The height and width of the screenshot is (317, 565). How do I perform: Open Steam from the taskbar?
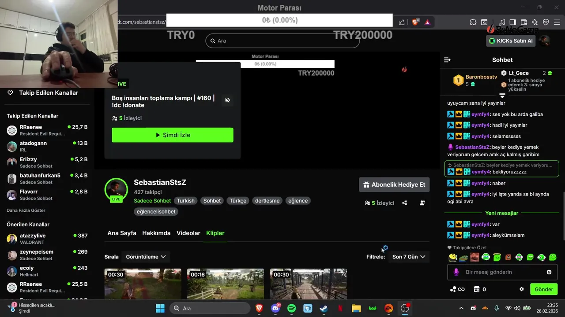pos(324,308)
